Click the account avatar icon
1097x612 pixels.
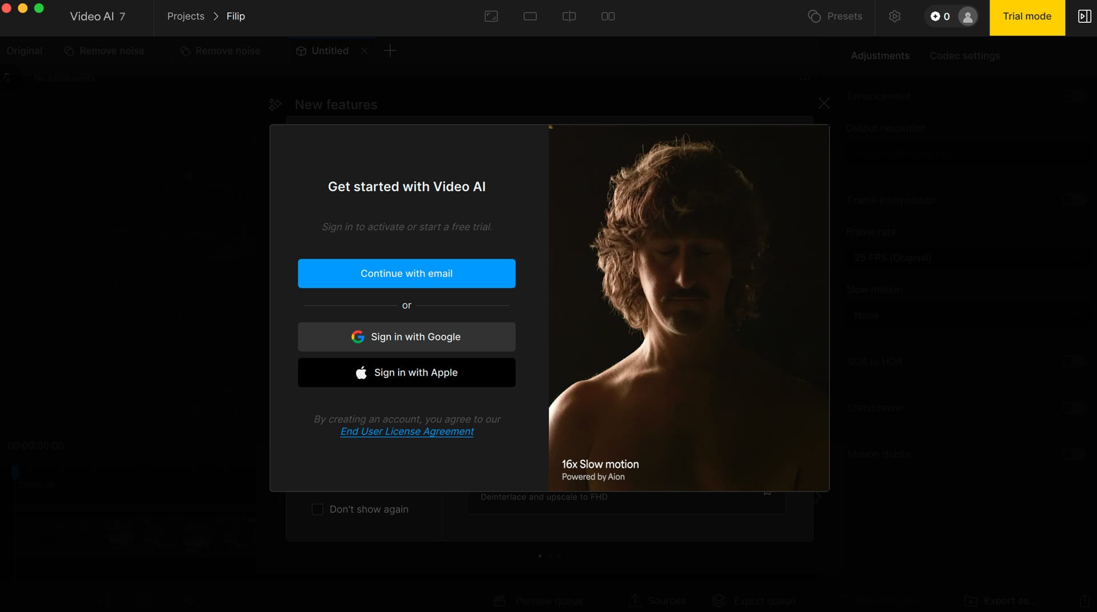967,17
